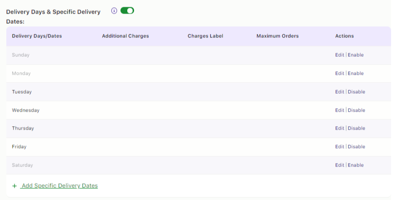
Task: Edit the Monday delivery row
Action: click(340, 73)
